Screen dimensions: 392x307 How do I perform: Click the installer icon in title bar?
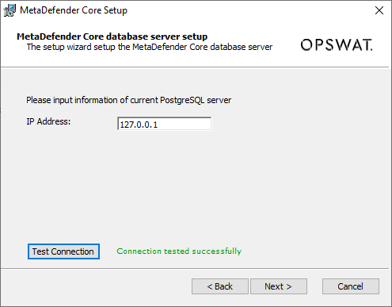(x=10, y=10)
